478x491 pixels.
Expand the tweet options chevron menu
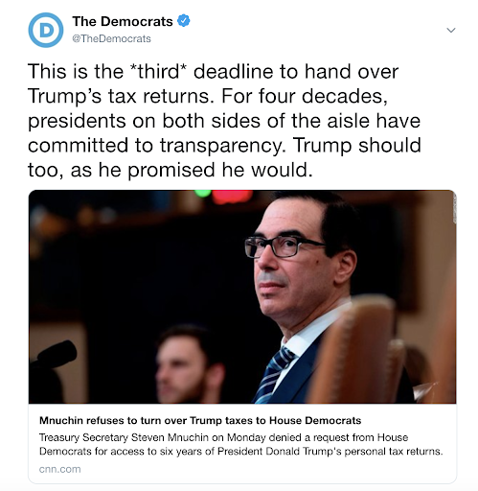[451, 30]
